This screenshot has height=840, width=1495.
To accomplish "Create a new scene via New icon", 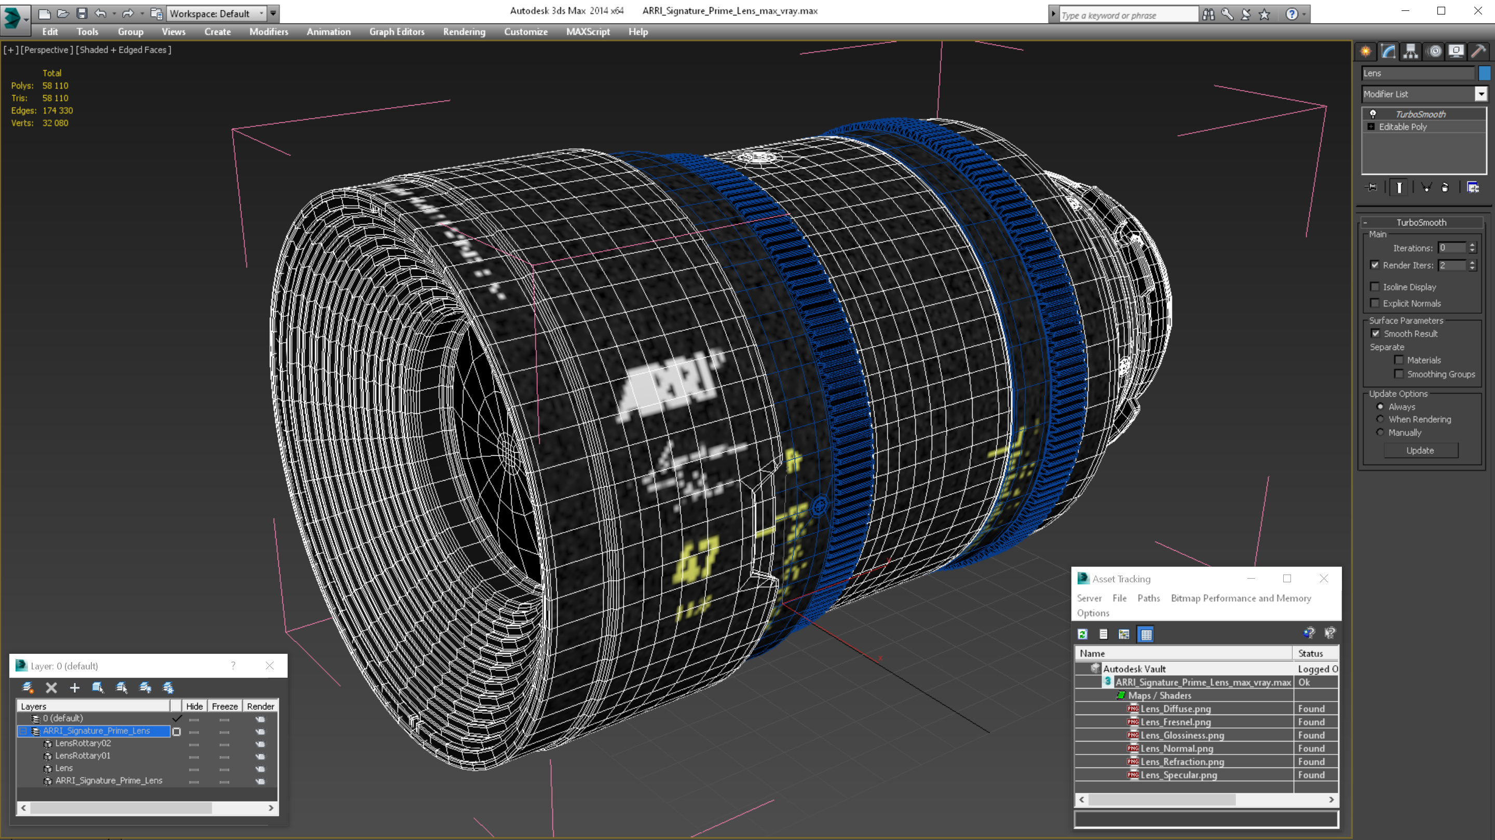I will tap(45, 13).
